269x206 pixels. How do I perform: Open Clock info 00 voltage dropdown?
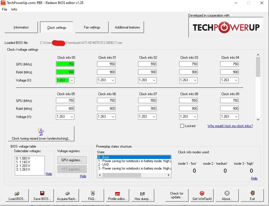coord(72,80)
